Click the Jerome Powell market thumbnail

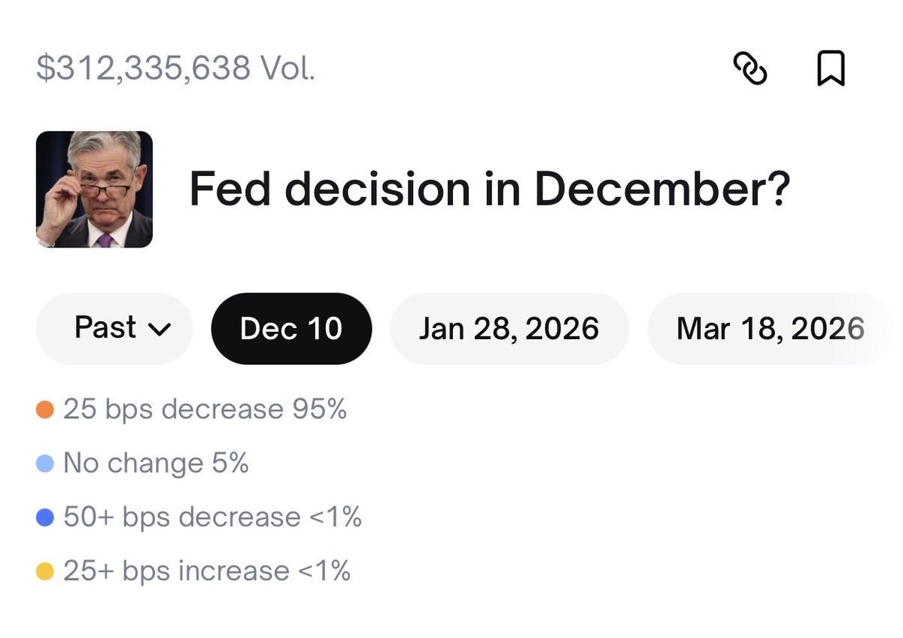[x=94, y=190]
